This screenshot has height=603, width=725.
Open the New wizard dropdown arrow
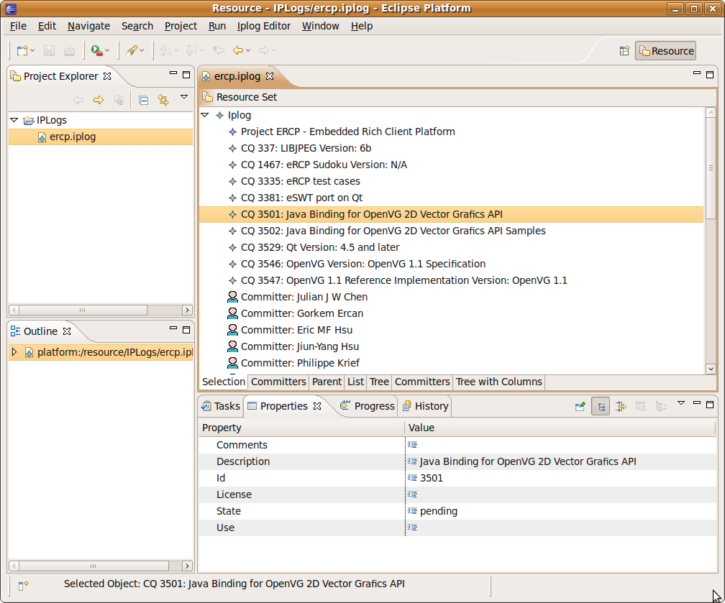pos(32,50)
